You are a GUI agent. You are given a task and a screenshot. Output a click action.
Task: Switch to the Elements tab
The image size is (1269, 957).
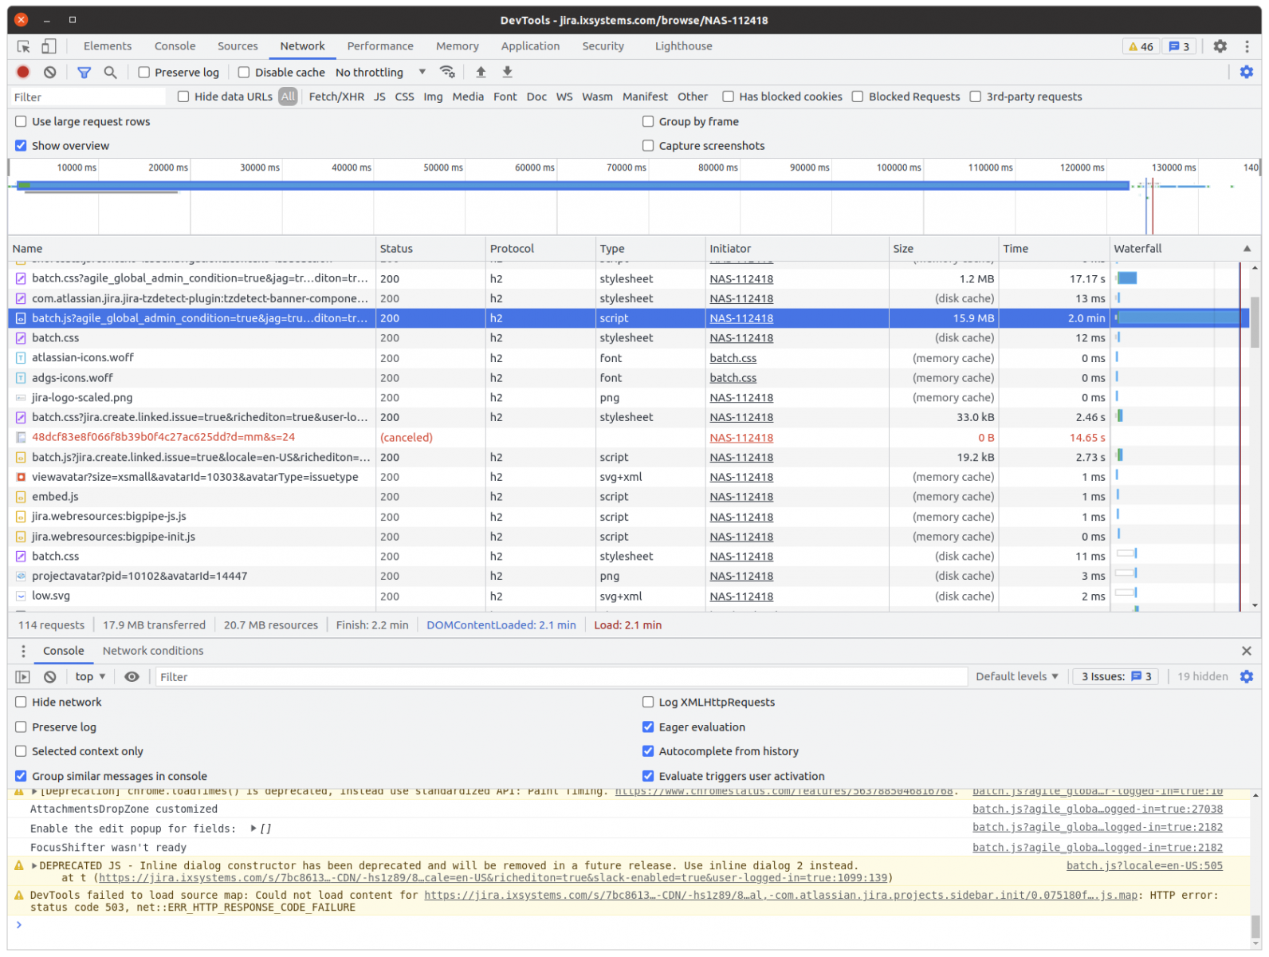[108, 46]
